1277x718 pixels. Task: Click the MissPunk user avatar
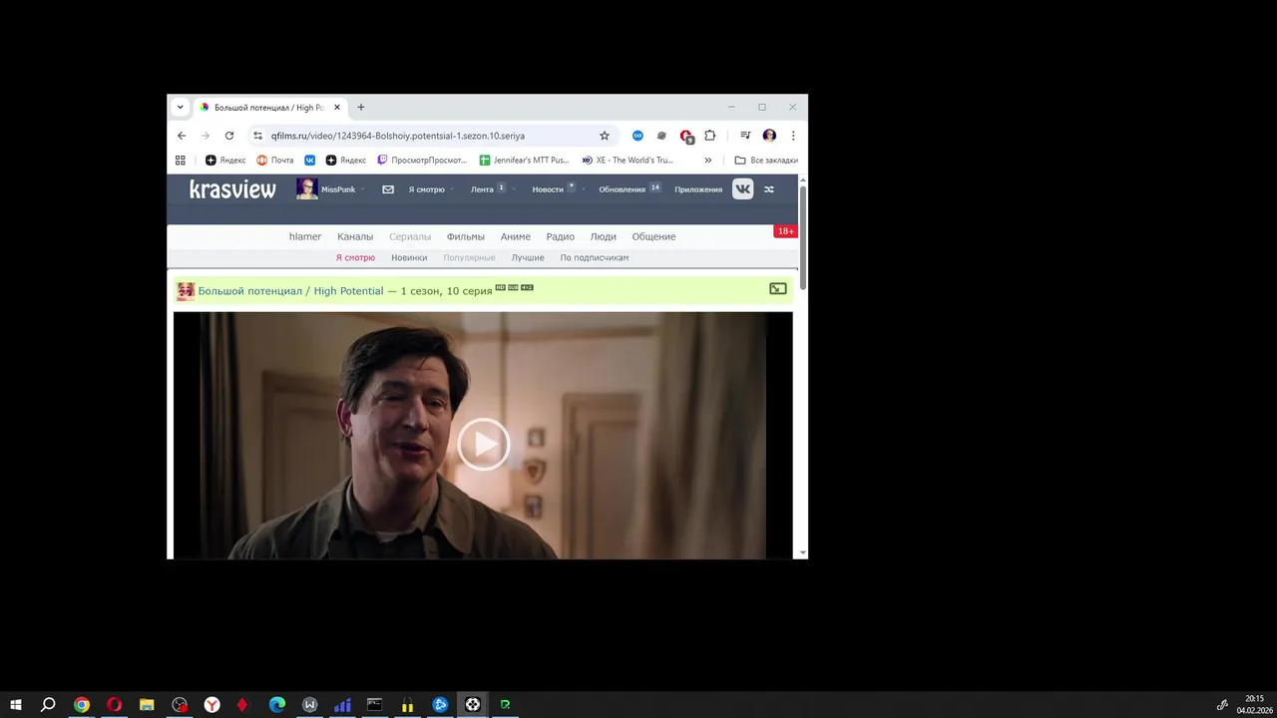point(306,188)
